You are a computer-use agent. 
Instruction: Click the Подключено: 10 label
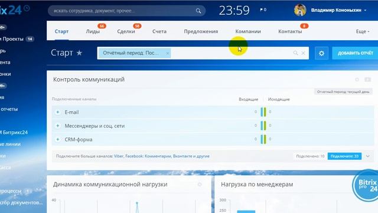310,156
